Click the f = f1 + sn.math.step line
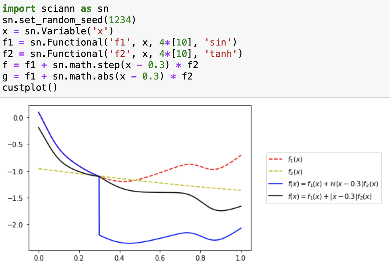390x267 pixels. coord(100,65)
